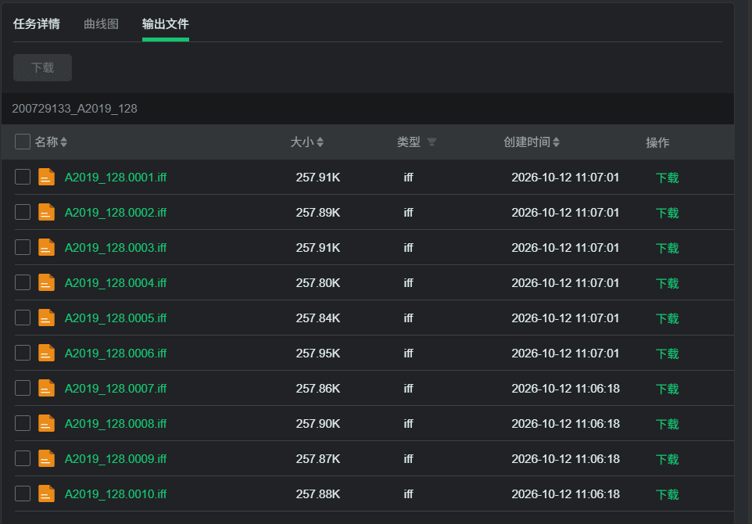Click the grey 下载 button above the table
This screenshot has height=524, width=752.
coord(43,68)
